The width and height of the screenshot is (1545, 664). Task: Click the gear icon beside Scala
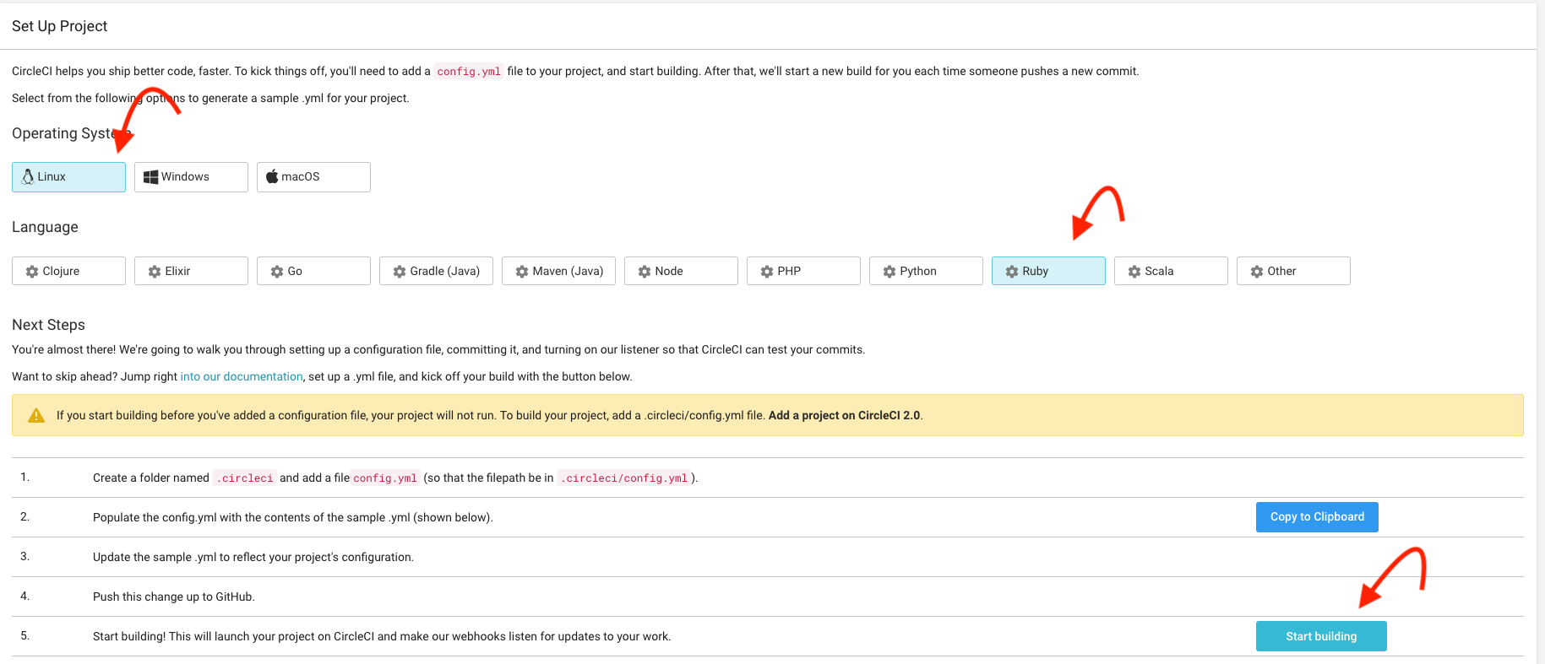(x=1134, y=272)
